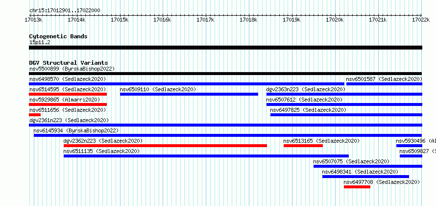Click the blue bar under nsv6497825

click(x=346, y=115)
